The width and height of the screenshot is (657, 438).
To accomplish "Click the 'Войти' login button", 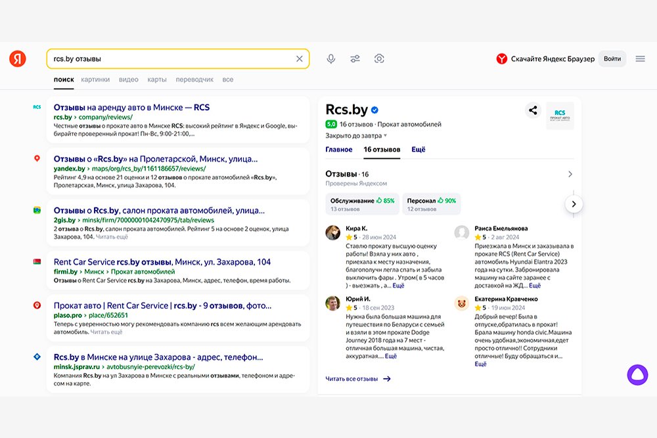I will [612, 59].
